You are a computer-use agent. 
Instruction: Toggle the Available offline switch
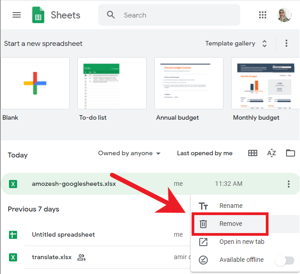click(x=285, y=261)
